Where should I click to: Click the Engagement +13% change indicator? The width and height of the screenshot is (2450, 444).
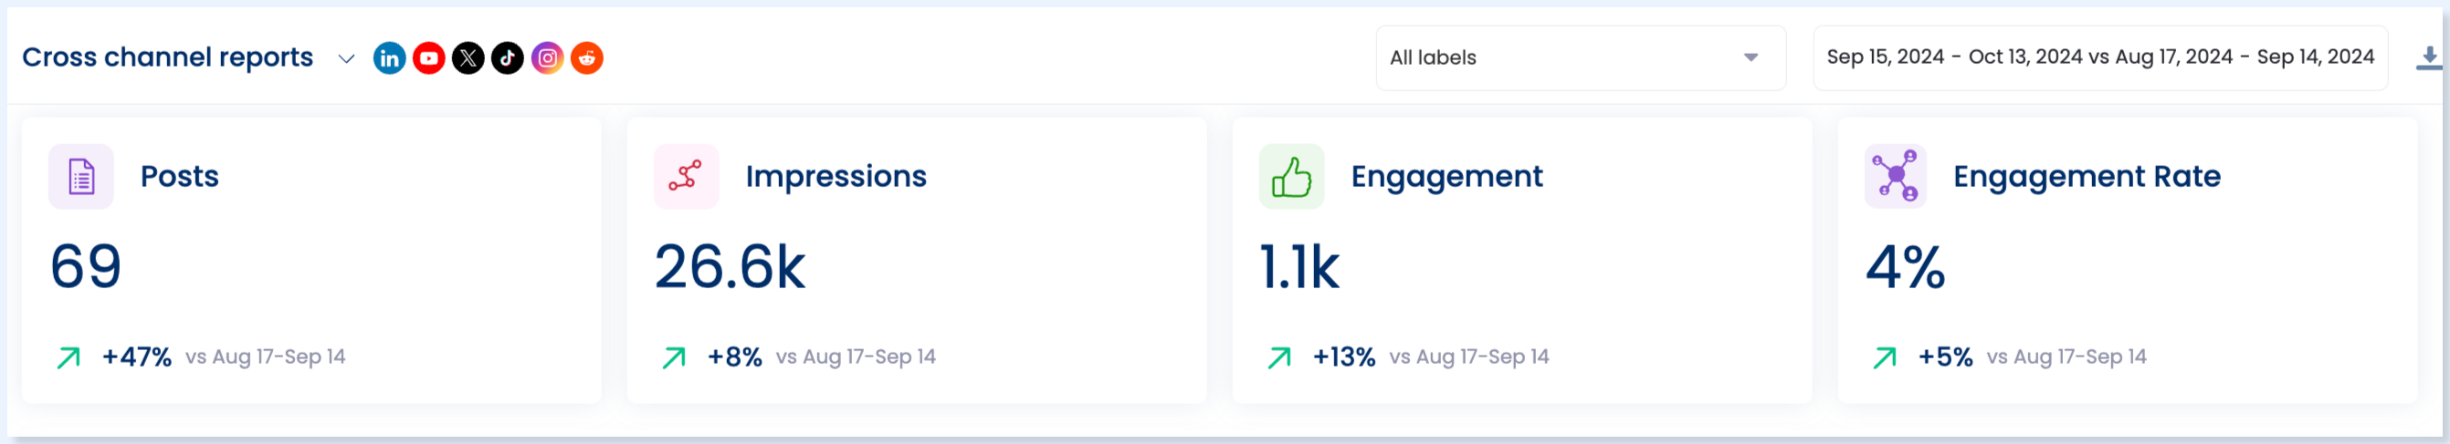tap(1343, 357)
